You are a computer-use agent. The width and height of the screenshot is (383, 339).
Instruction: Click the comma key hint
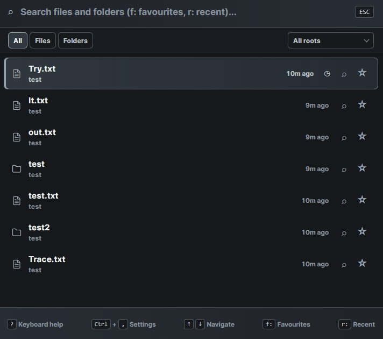[123, 324]
